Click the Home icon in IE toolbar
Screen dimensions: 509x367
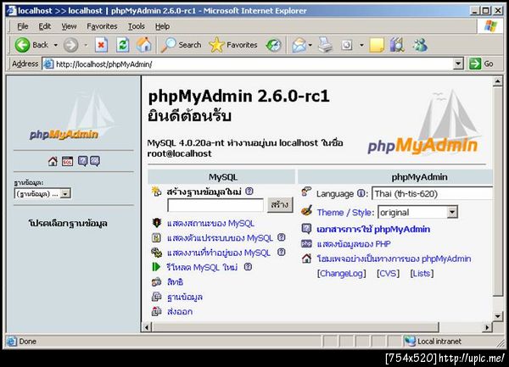144,45
